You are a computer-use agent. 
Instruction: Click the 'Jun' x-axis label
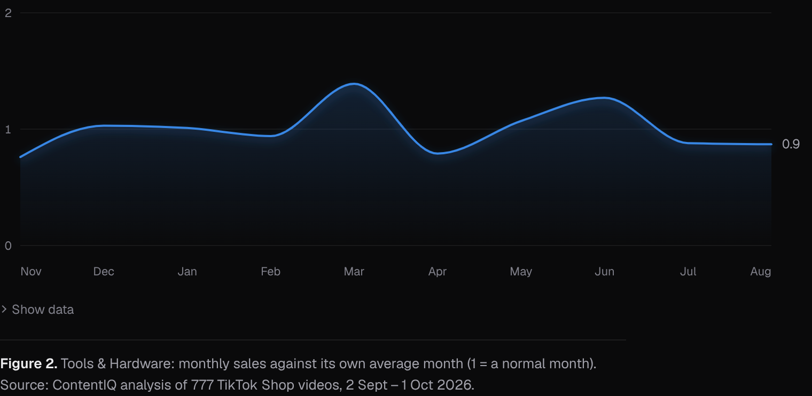(604, 272)
